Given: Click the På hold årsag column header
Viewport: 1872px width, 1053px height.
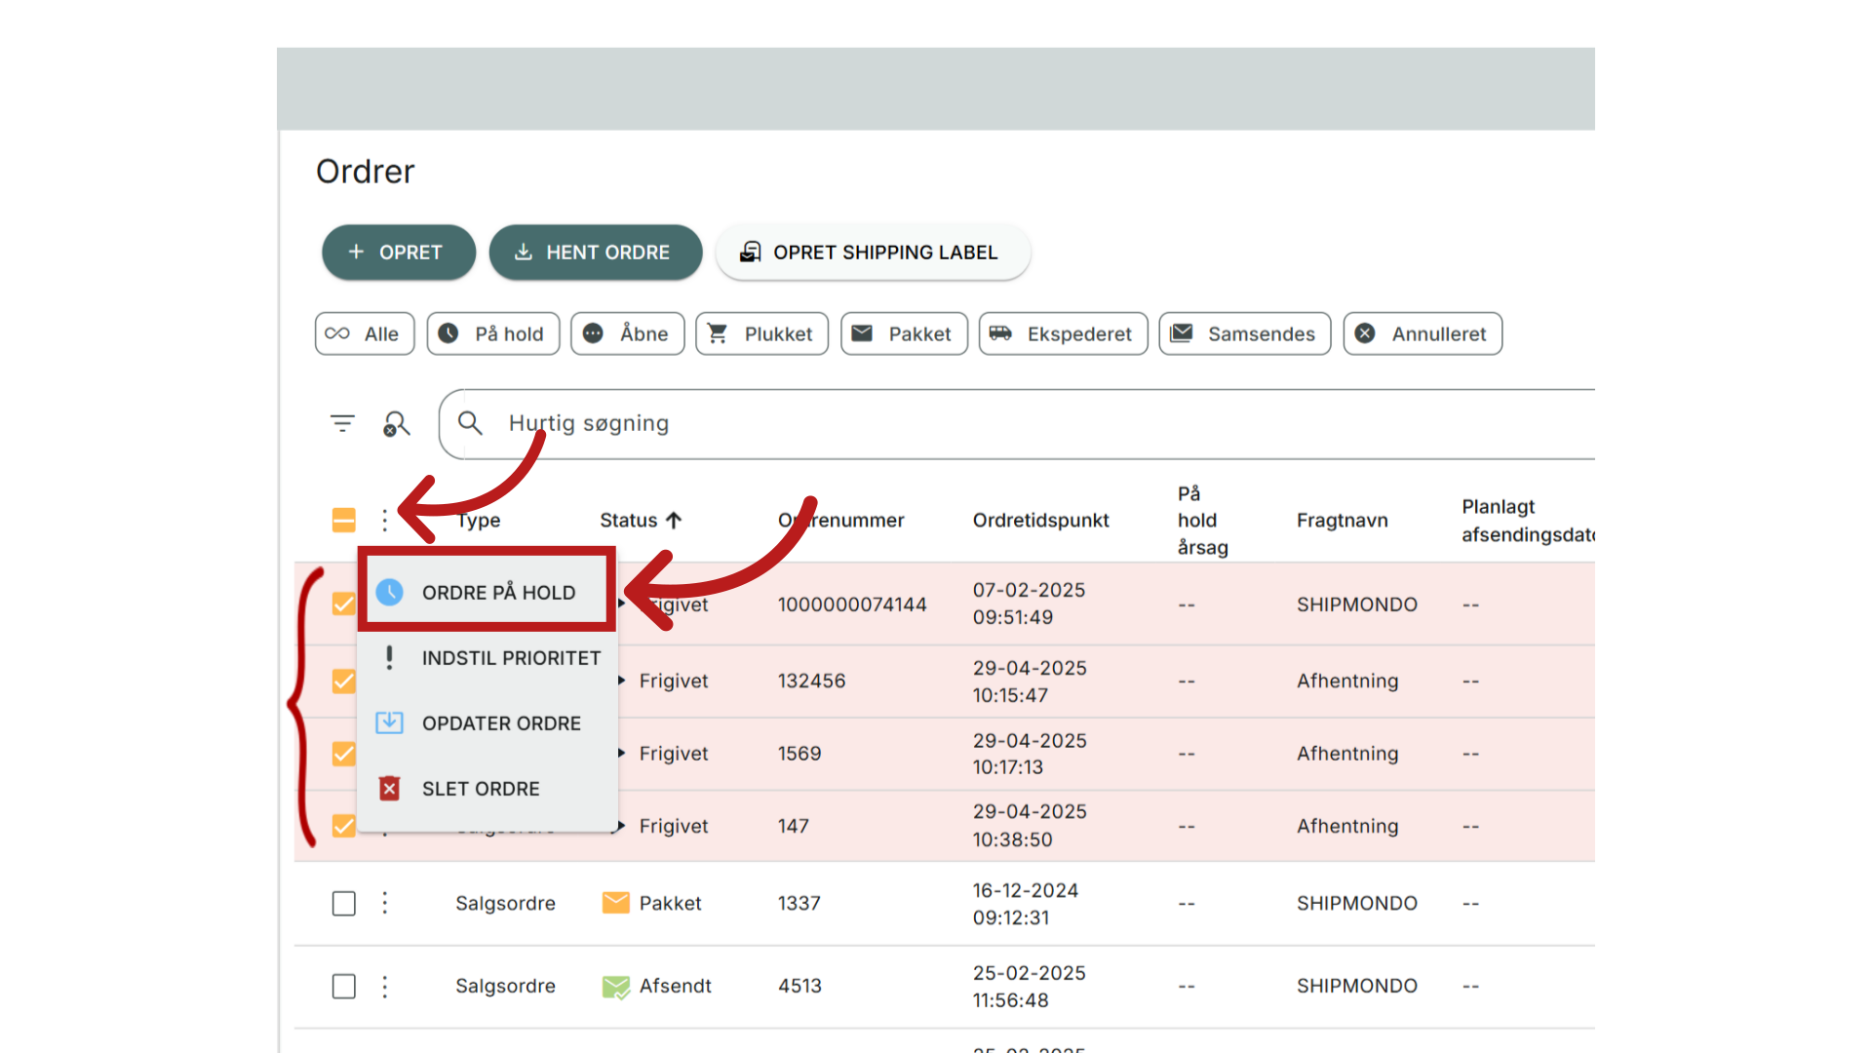Looking at the screenshot, I should point(1202,520).
